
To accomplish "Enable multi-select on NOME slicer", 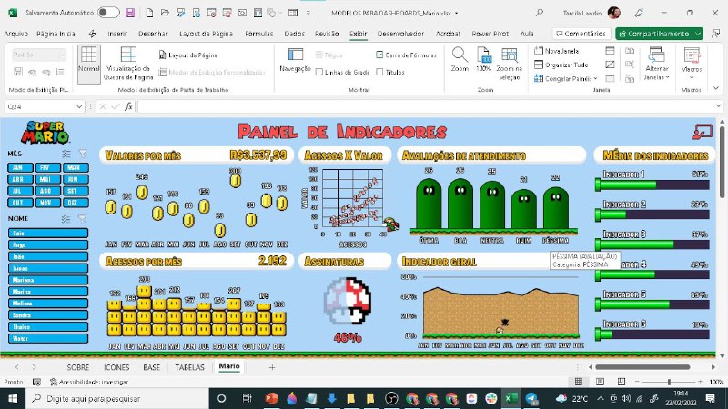I will coord(66,218).
